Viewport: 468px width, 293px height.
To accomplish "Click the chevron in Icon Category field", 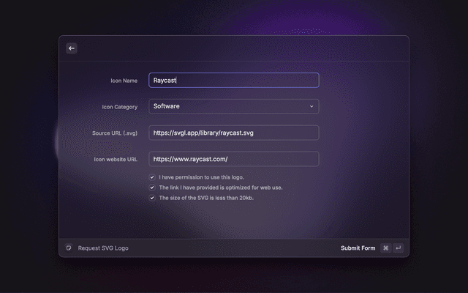I will click(312, 106).
